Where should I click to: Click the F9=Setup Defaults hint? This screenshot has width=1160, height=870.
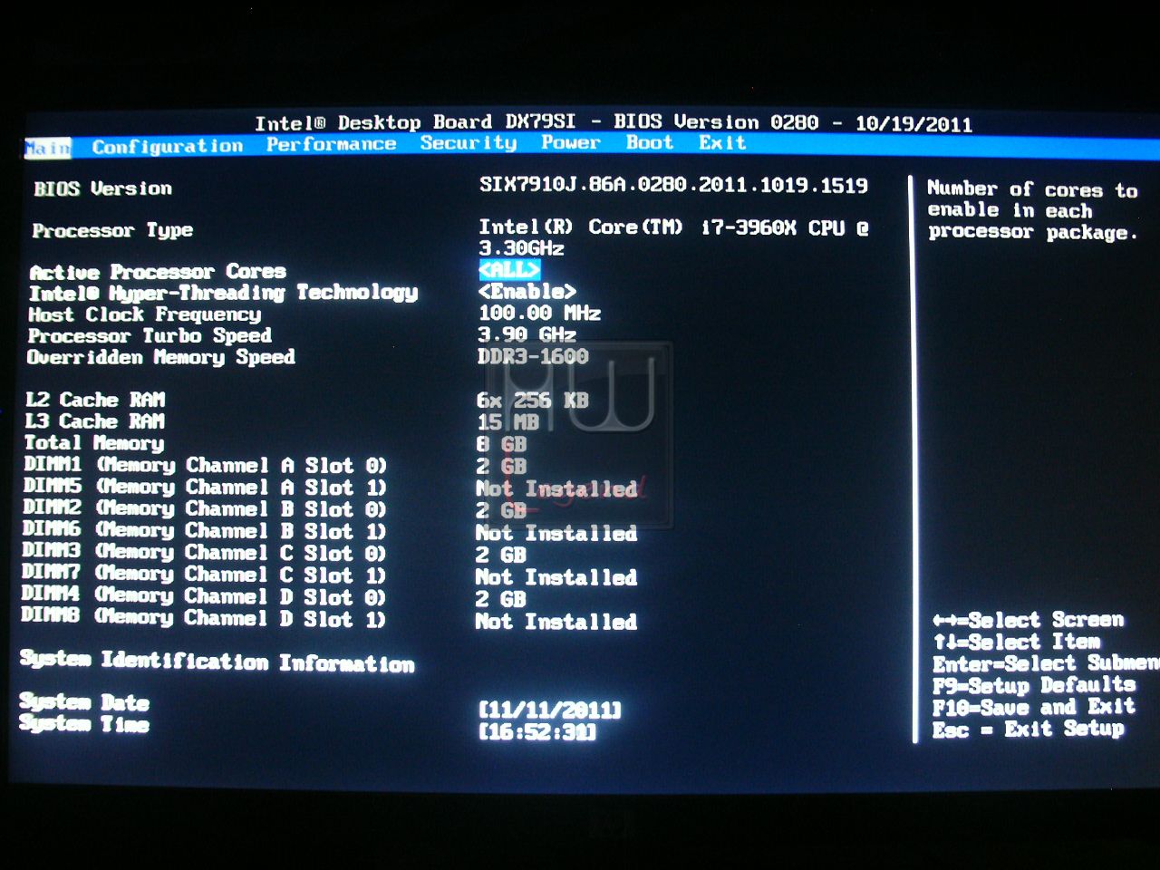pyautogui.click(x=1034, y=685)
